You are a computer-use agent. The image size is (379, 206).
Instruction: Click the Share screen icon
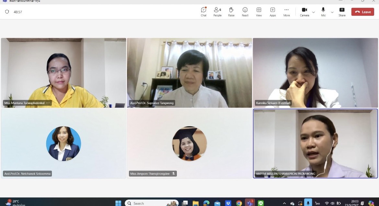[x=342, y=12]
